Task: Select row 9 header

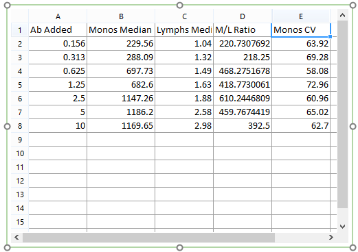Action: (20, 140)
